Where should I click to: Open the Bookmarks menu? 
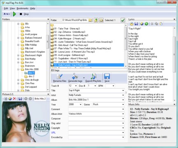point(22,8)
